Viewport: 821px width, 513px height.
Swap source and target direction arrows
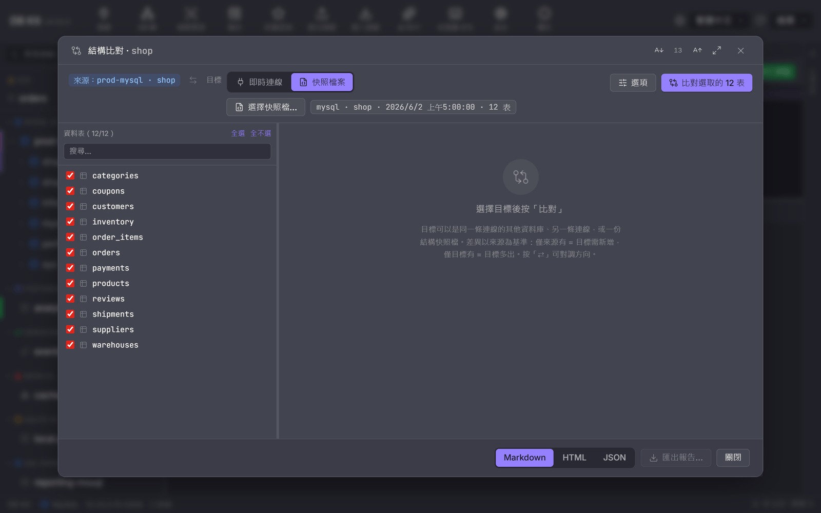[193, 80]
